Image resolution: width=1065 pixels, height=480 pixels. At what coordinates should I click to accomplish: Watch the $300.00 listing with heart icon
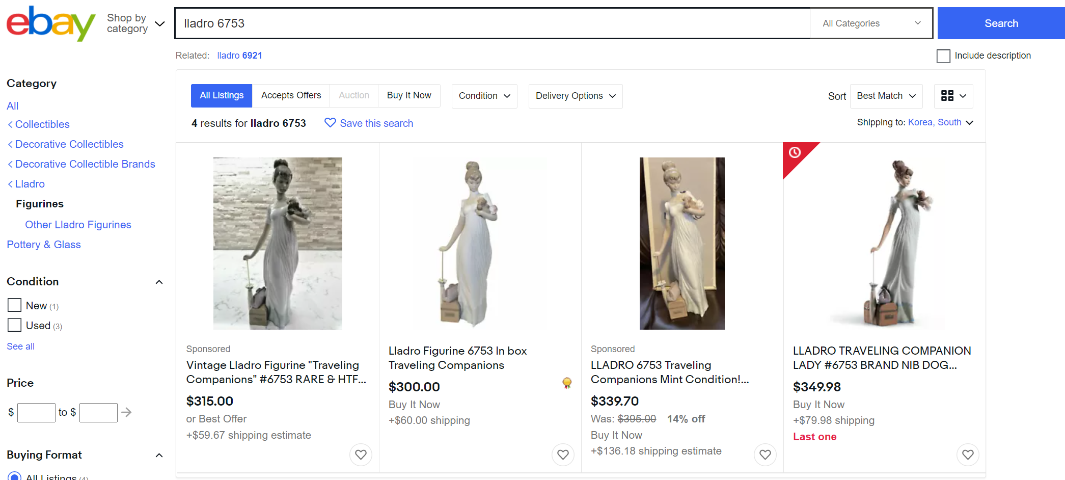click(563, 455)
